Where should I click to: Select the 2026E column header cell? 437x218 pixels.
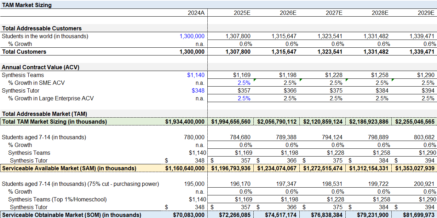click(x=288, y=13)
